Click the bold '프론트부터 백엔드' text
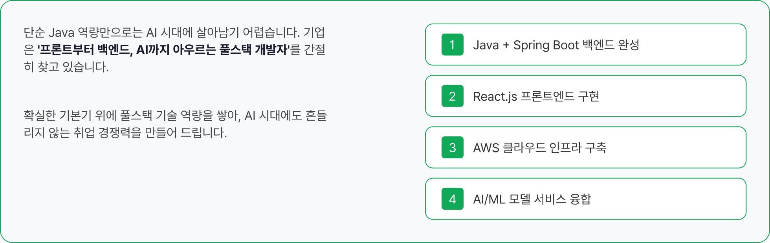The width and height of the screenshot is (770, 243). click(84, 50)
